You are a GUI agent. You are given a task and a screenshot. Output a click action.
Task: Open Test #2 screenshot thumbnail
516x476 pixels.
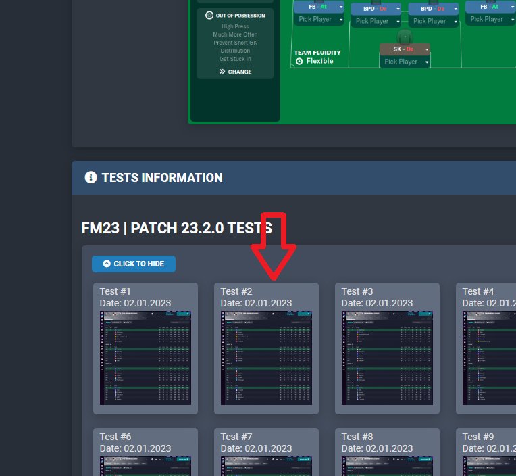tap(266, 358)
